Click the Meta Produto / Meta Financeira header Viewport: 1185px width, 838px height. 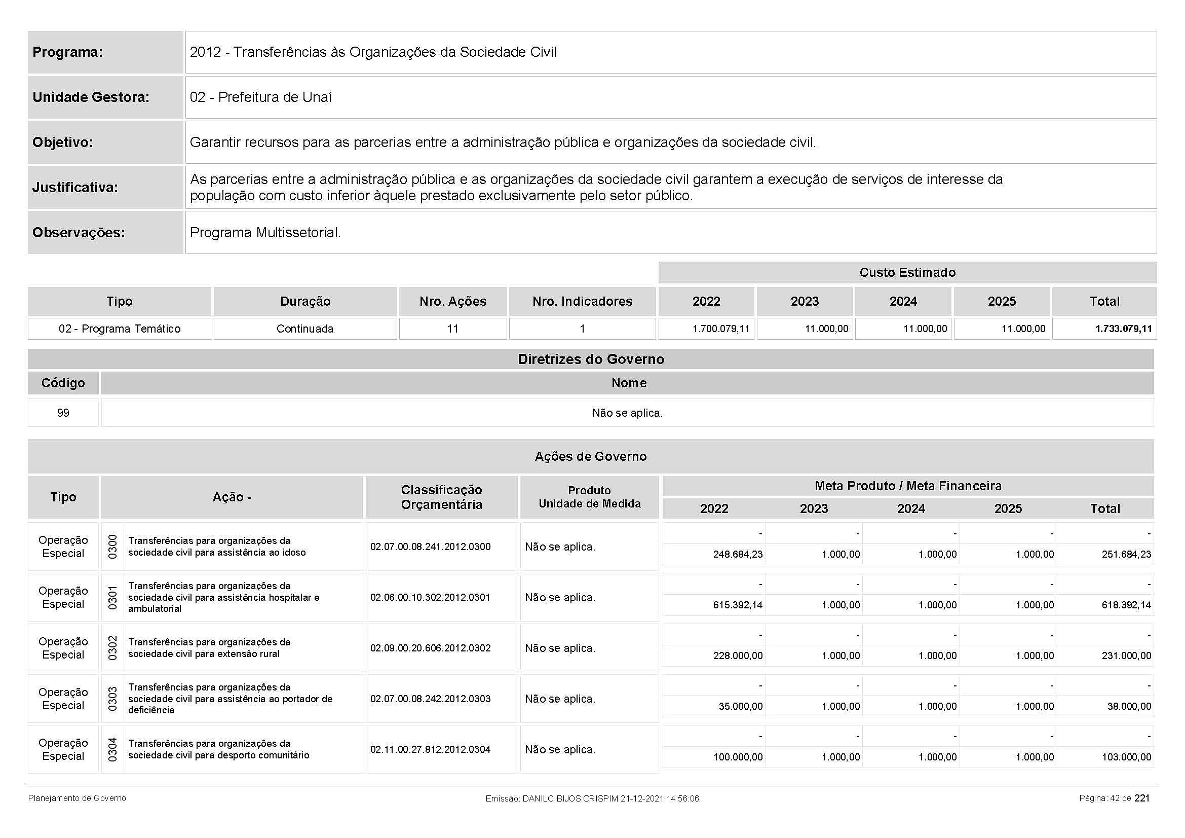[x=907, y=486]
